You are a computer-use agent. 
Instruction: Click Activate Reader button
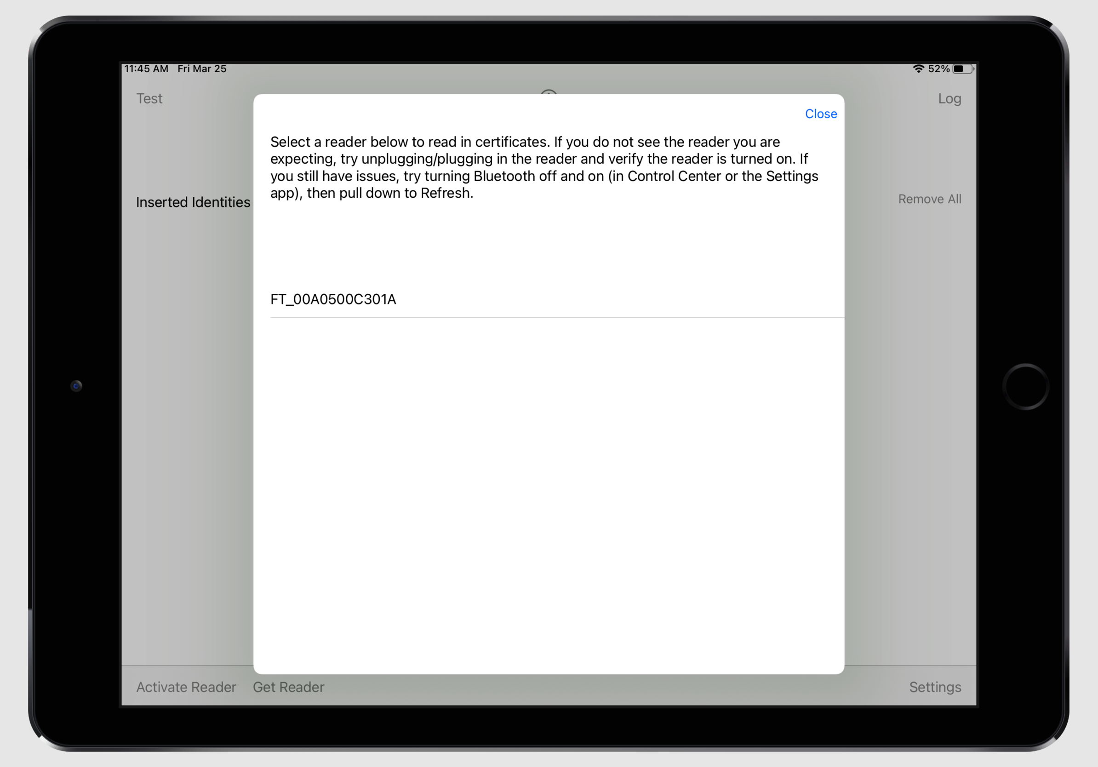[x=186, y=688]
